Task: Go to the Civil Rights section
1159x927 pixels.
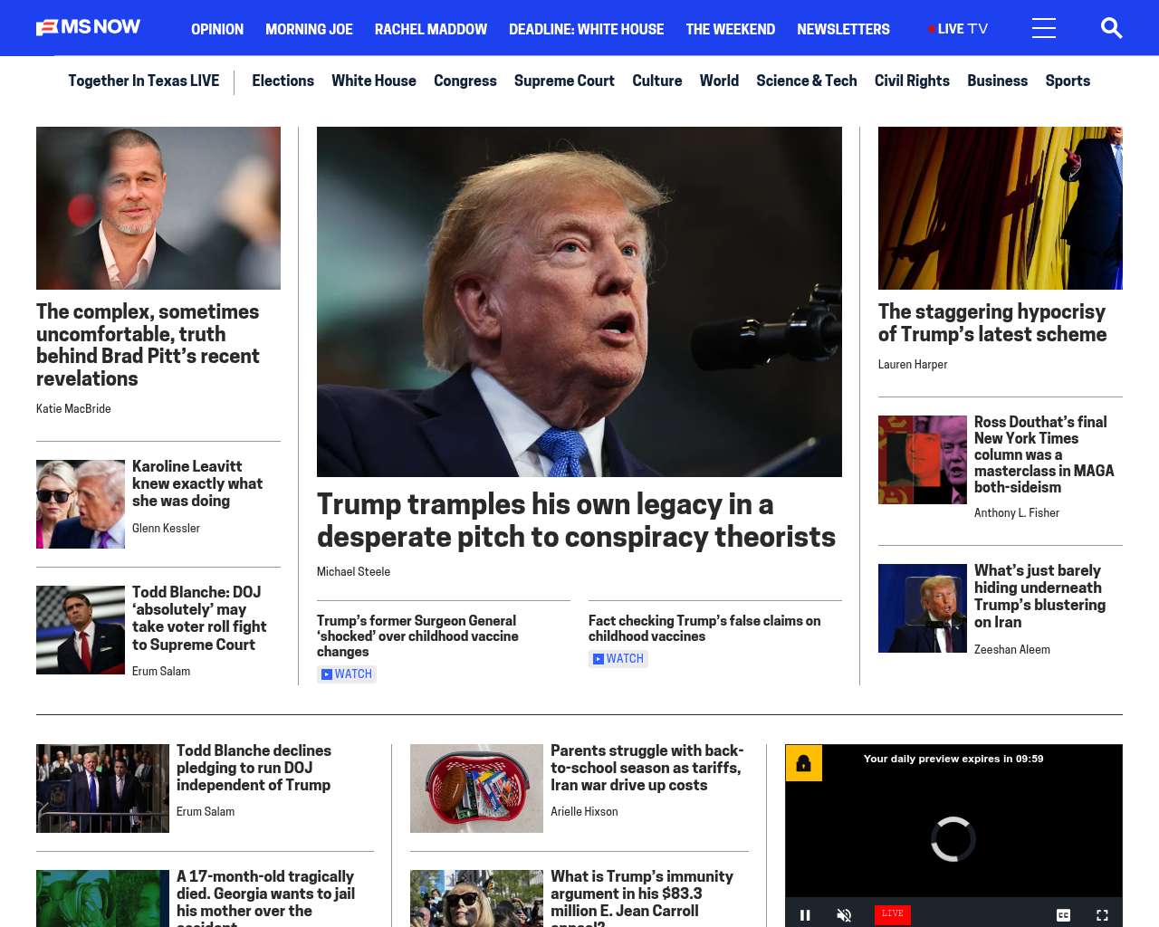Action: pos(912,81)
